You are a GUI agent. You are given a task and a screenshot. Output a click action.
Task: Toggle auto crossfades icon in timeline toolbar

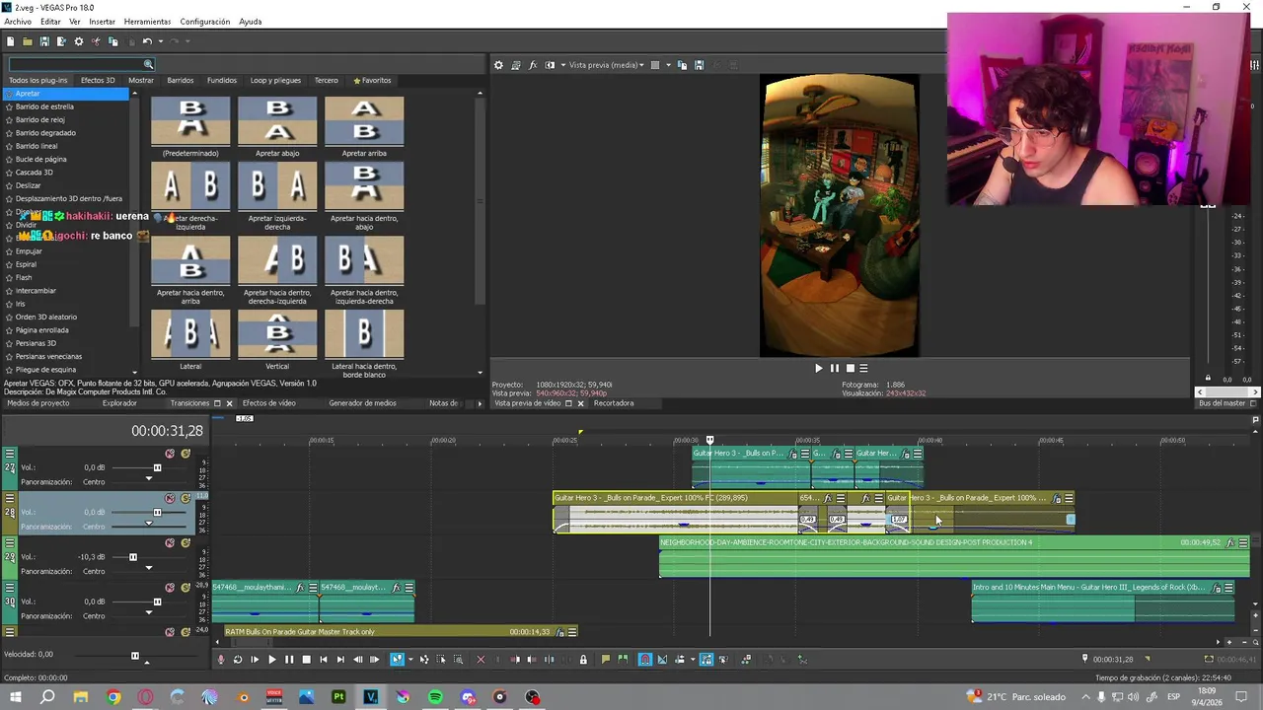[662, 660]
